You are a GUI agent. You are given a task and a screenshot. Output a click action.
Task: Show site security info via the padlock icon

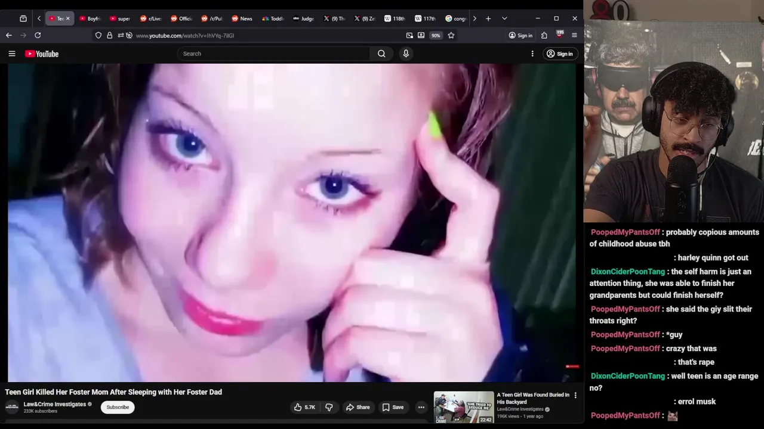[x=109, y=36]
